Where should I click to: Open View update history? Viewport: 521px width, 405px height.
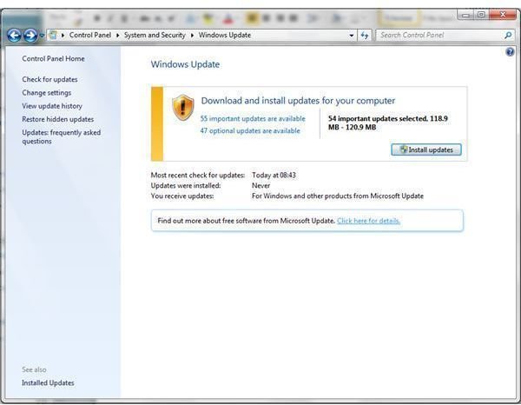point(52,106)
